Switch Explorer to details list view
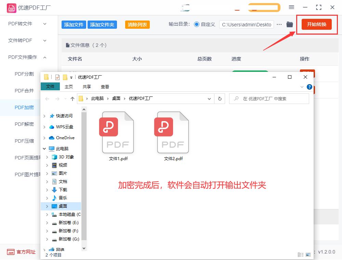The height and width of the screenshot is (260, 342). click(301, 255)
